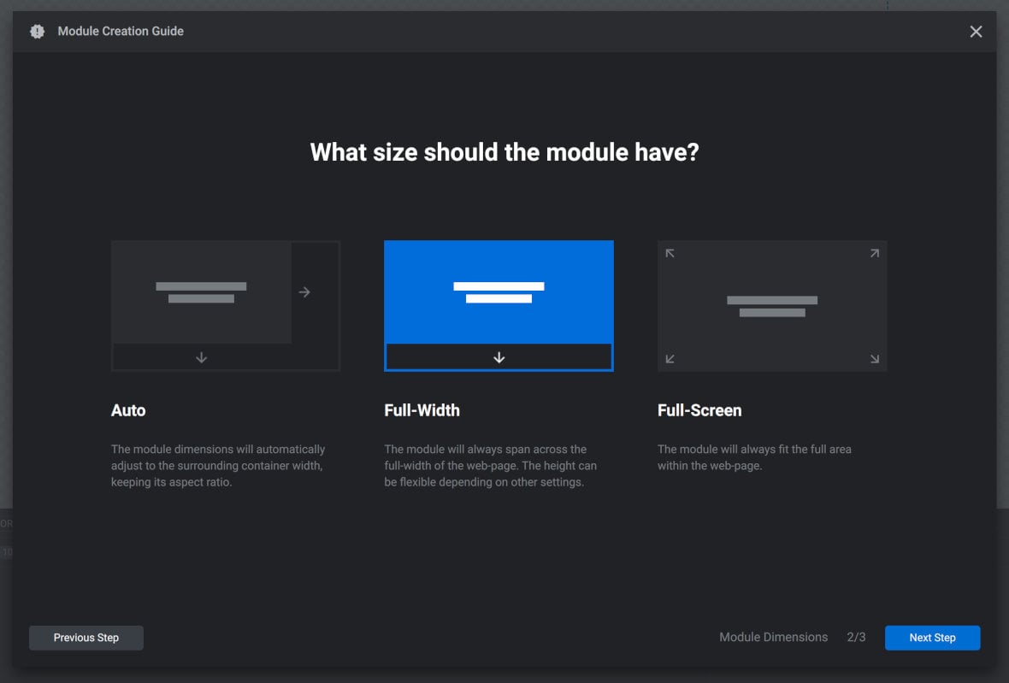Click the down arrow below the Auto preview

tap(201, 357)
